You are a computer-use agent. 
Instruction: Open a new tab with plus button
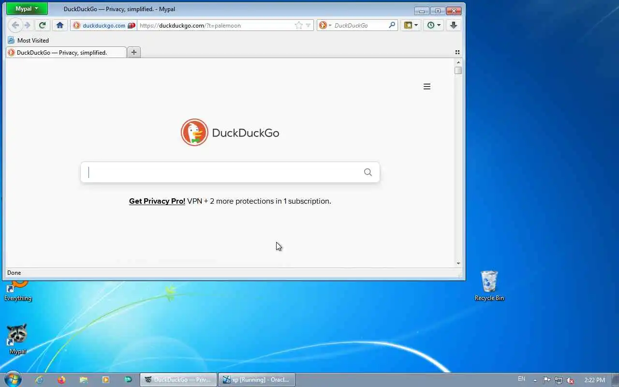(134, 52)
